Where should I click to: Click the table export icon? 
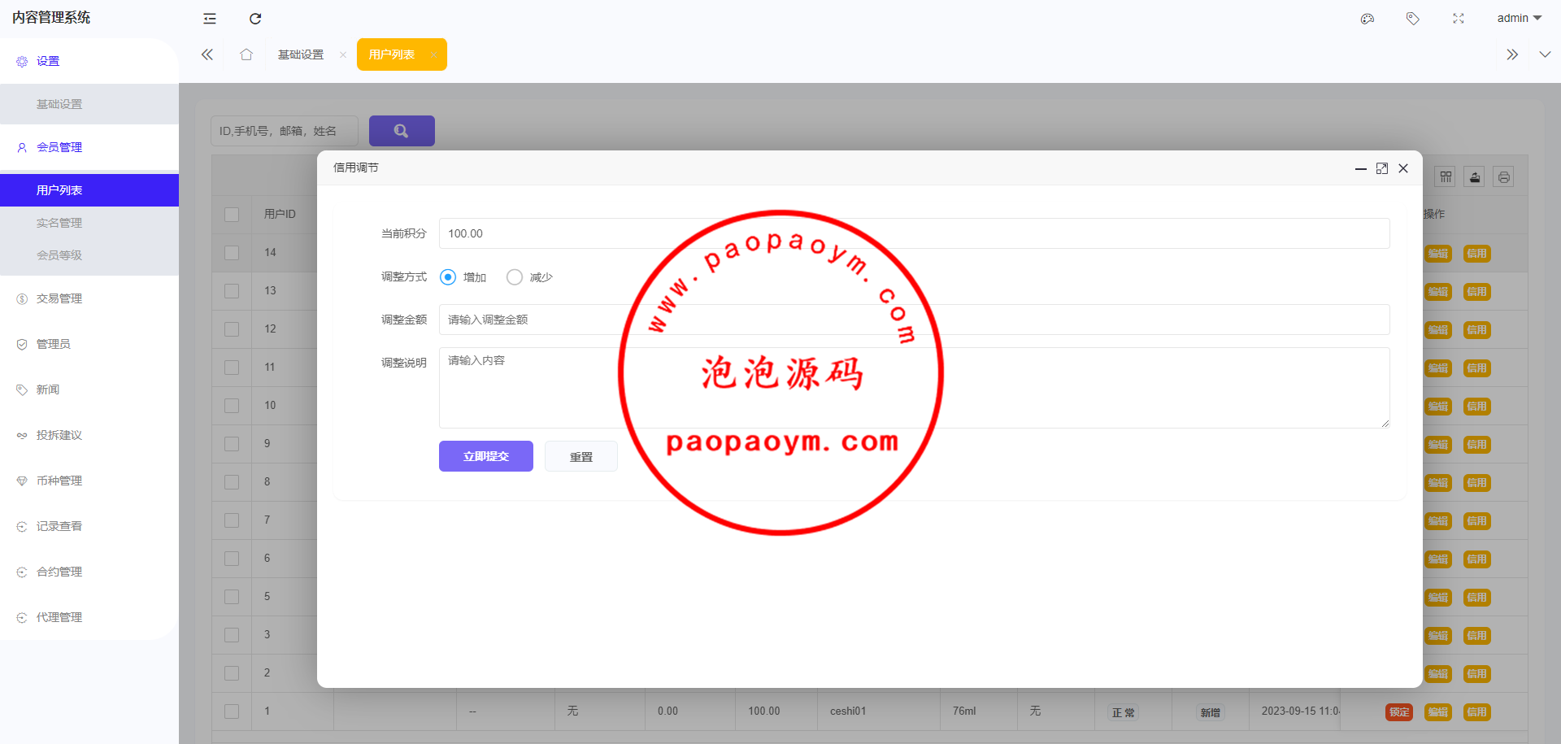1475,176
